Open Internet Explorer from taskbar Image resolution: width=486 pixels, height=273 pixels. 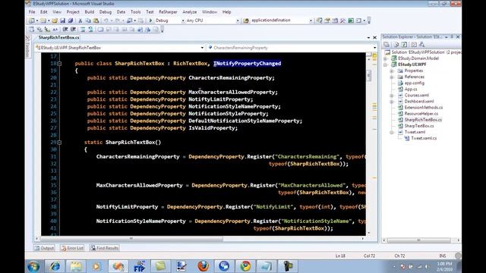point(55,266)
